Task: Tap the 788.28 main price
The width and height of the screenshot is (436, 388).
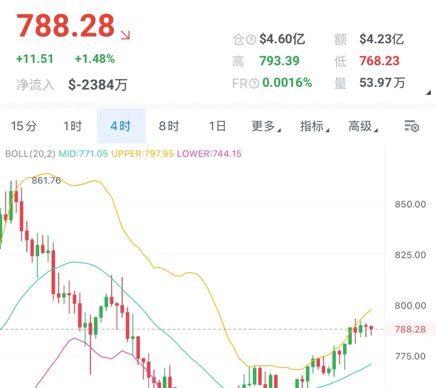Action: pos(66,26)
